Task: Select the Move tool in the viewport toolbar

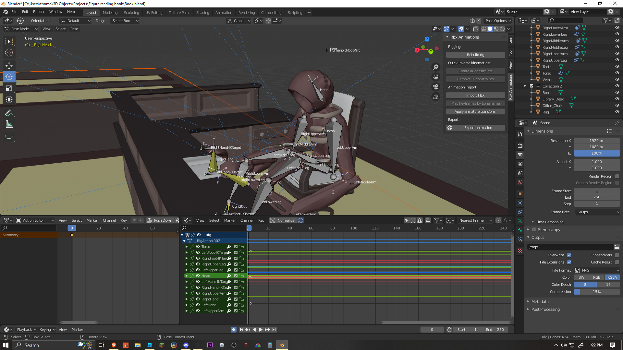Action: click(9, 65)
